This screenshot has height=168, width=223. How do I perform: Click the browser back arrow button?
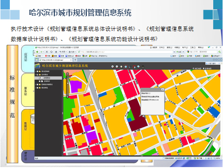[x=37, y=52]
